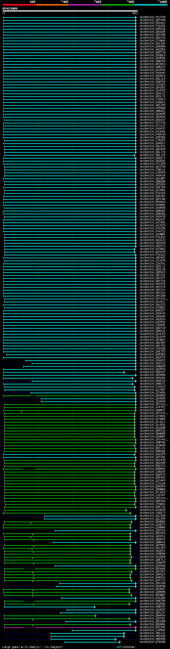Click the UniRef100_C7ED97 label
The image size is (170, 649).
[152, 141]
